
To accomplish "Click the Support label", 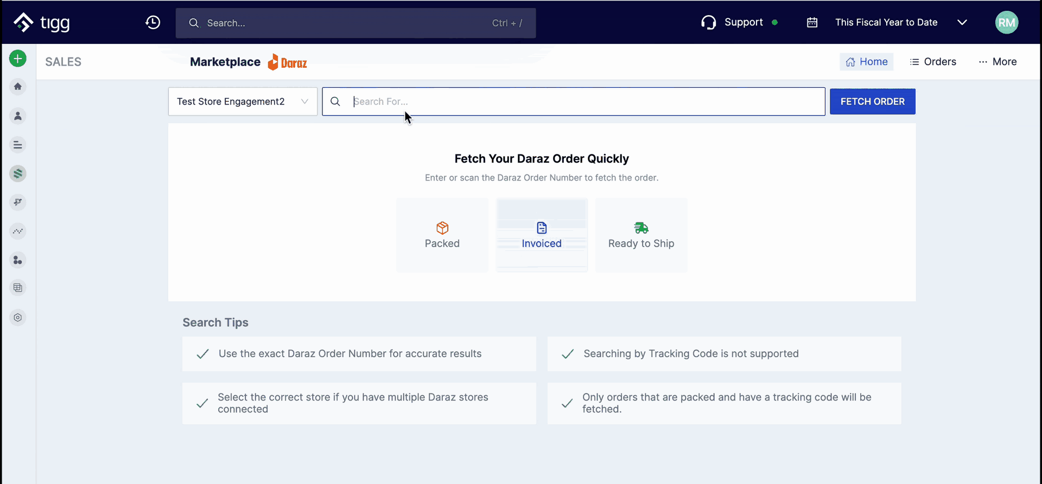I will tap(744, 22).
